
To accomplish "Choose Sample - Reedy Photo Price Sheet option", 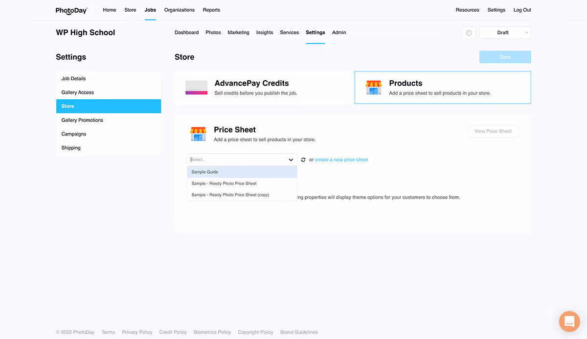I will [242, 183].
